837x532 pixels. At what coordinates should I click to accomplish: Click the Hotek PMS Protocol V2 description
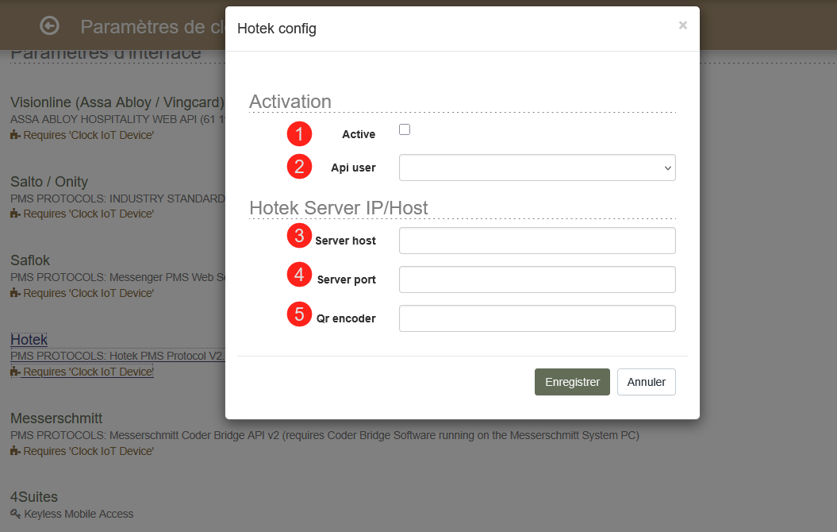(x=117, y=356)
